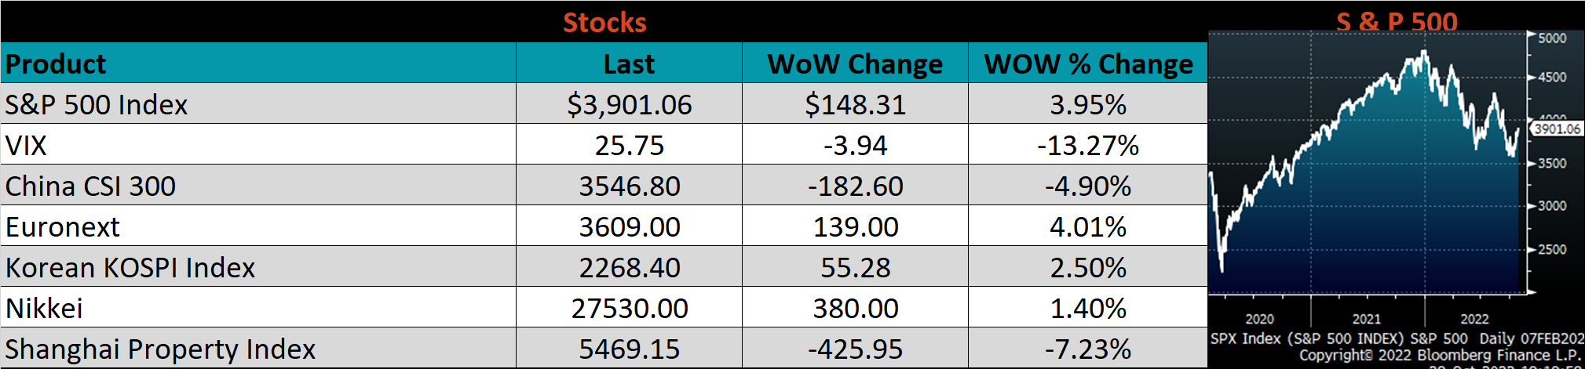
Task: Click the Nikkei product cell
Action: [x=44, y=308]
